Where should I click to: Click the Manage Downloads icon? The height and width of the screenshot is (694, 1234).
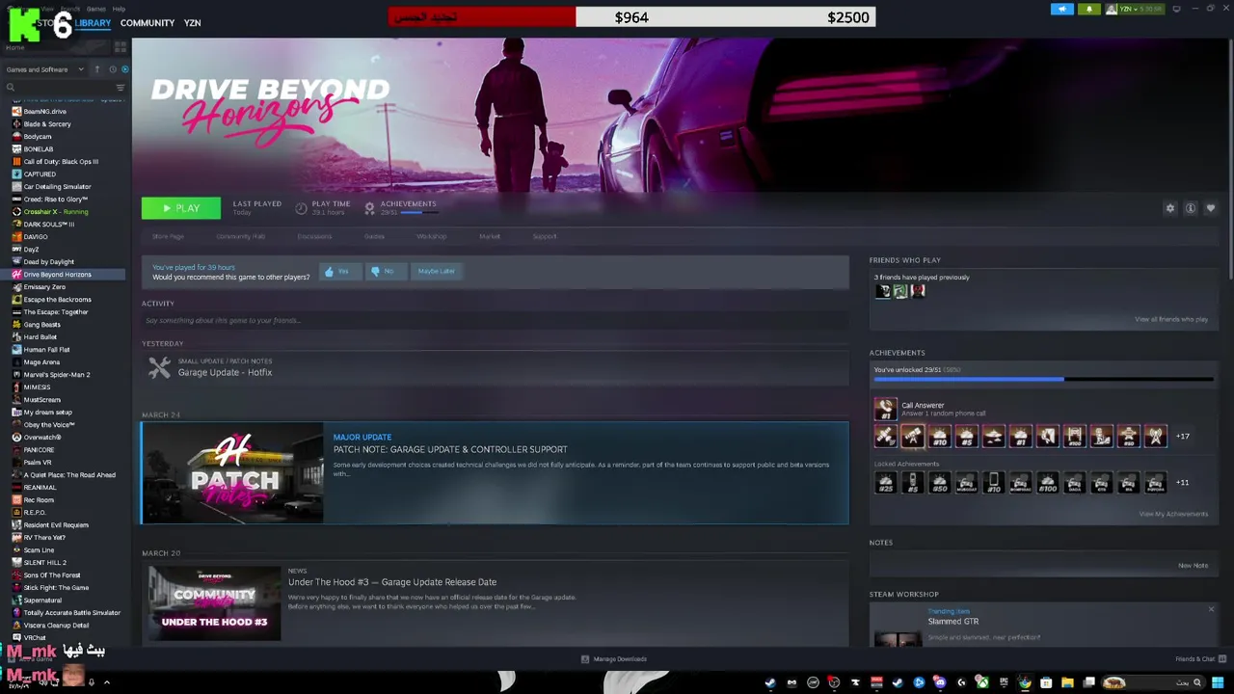tap(585, 659)
